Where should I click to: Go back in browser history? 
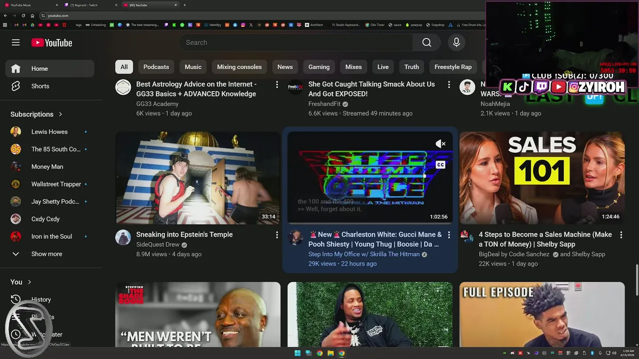(x=5, y=15)
